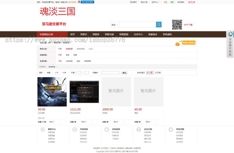Image resolution: width=234 pixels, height=153 pixels.
Task: Click the 安全交易 lock icon in footer
Action: pyautogui.click(x=139, y=130)
